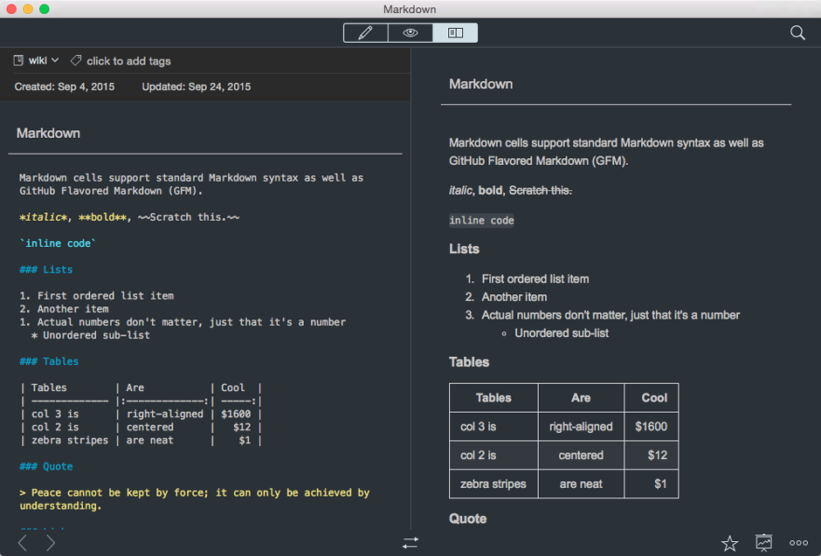Image resolution: width=821 pixels, height=556 pixels.
Task: Open search with the magnifying glass icon
Action: (797, 33)
